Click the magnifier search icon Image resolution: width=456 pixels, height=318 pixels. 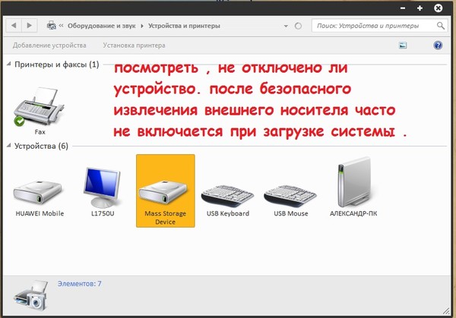441,26
